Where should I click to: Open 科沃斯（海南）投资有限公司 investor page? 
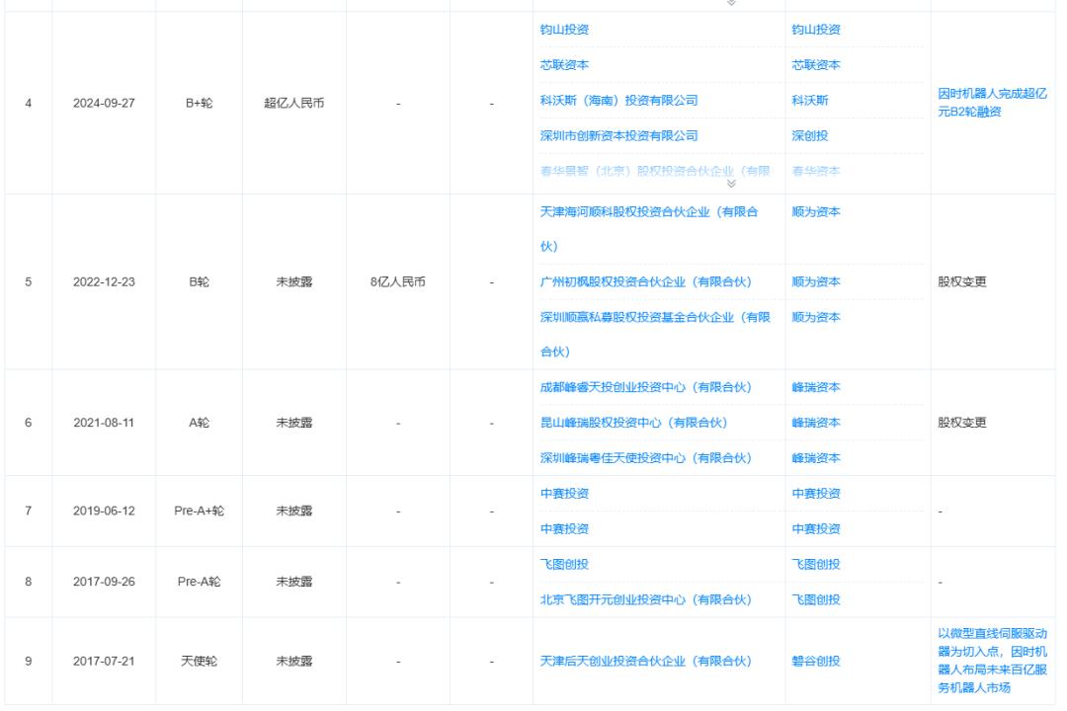(618, 100)
